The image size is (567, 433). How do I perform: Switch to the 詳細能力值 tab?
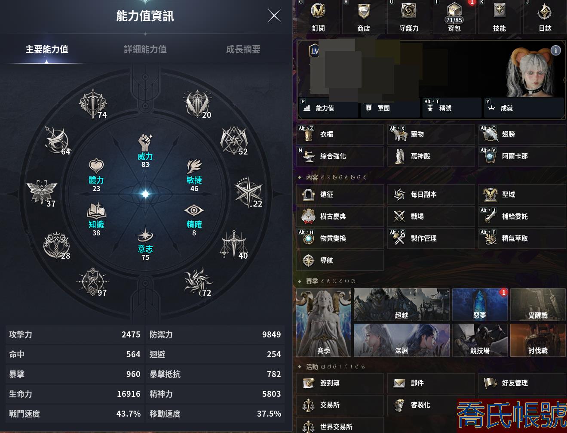145,49
